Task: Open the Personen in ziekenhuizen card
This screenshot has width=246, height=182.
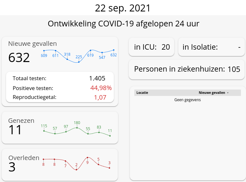Action: [x=187, y=69]
